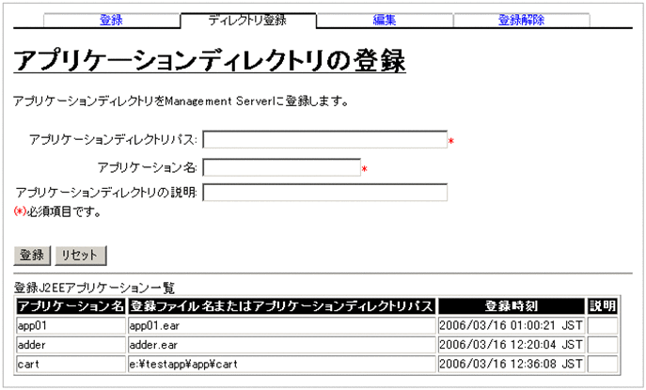Screen dimensions: 646x390
Task: Click the 登録J2EEアプリケーション一覧 table caption
Action: pyautogui.click(x=94, y=288)
